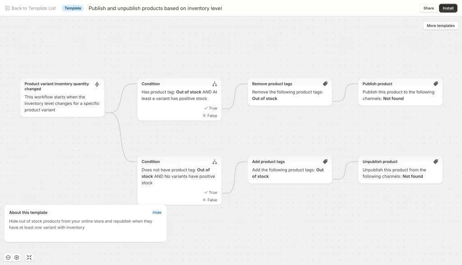Click the fit-to-view canvas icon
Image resolution: width=462 pixels, height=265 pixels.
click(29, 257)
